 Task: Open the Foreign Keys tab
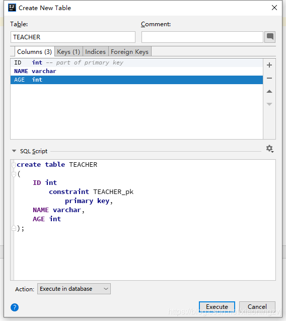[130, 52]
